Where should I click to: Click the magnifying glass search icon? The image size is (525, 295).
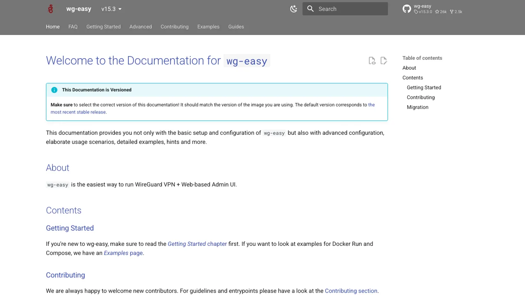[x=310, y=9]
